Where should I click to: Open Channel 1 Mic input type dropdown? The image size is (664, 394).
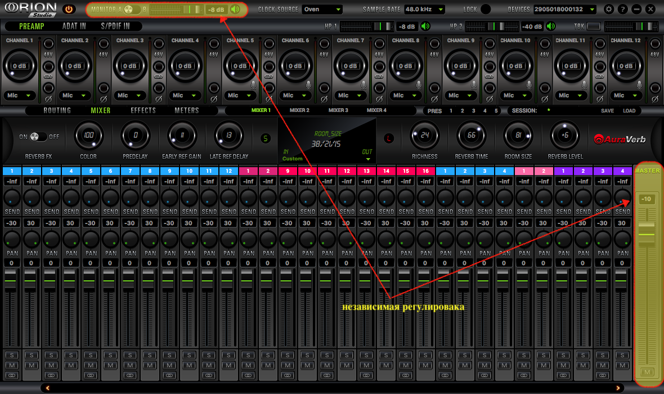(20, 95)
